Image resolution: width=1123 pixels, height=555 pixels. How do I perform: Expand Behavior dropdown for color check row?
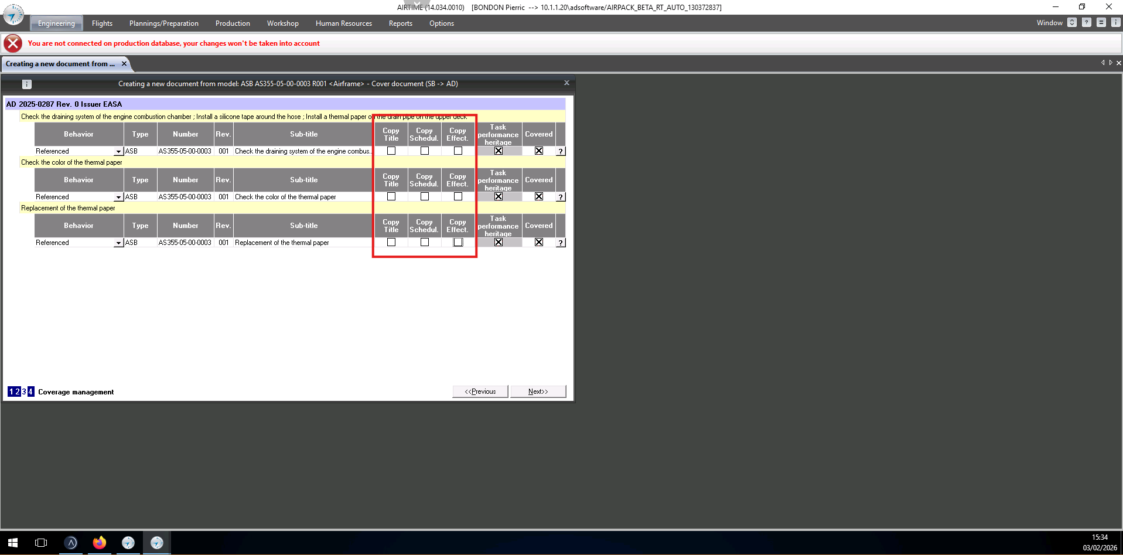point(118,197)
